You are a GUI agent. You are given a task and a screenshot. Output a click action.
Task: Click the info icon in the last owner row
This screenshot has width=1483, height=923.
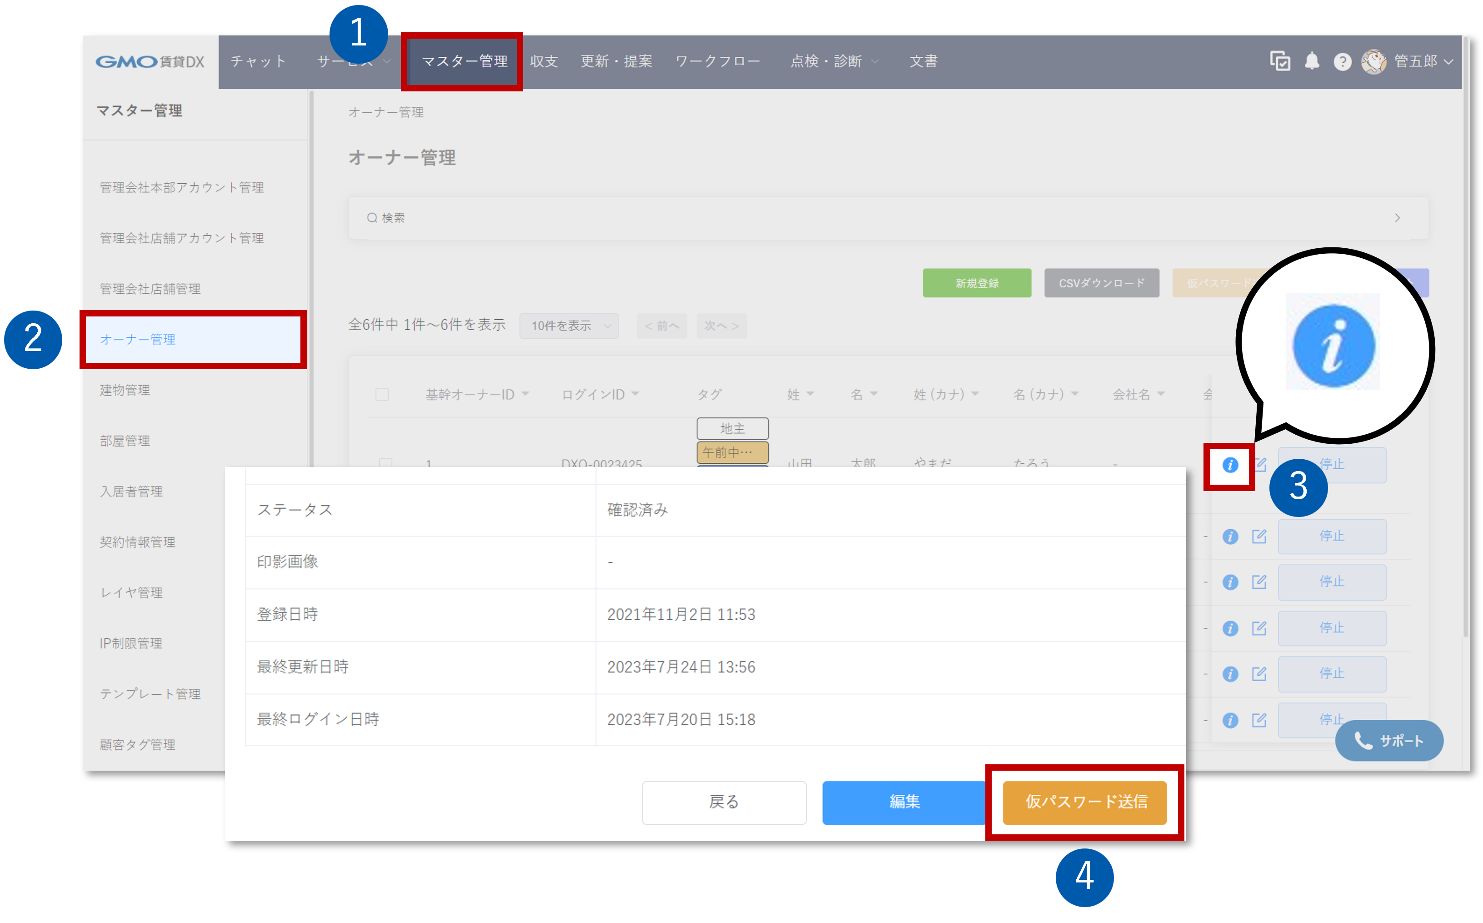coord(1230,720)
